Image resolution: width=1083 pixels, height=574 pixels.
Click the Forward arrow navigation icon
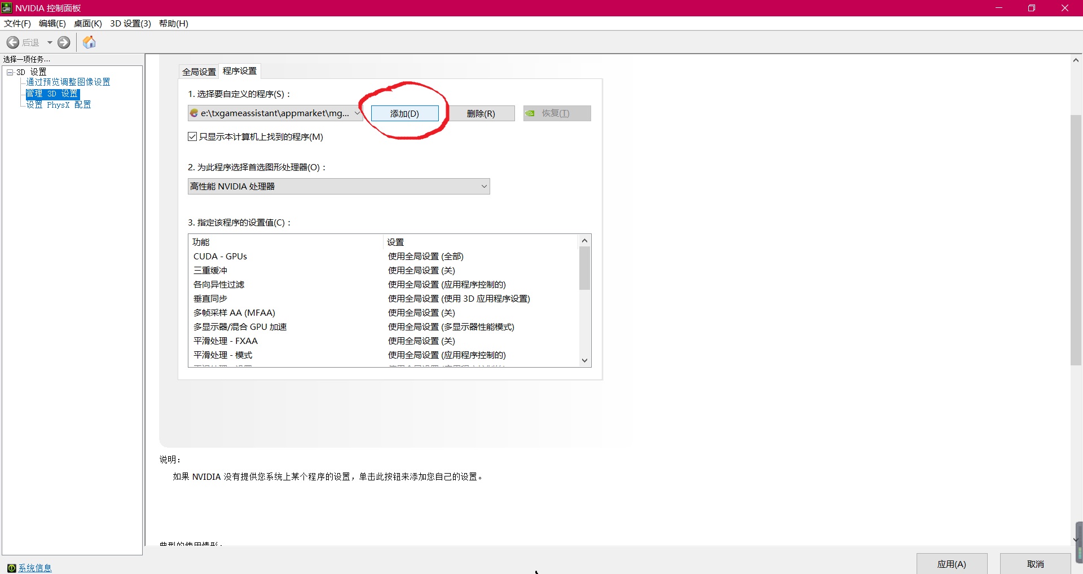click(x=64, y=42)
